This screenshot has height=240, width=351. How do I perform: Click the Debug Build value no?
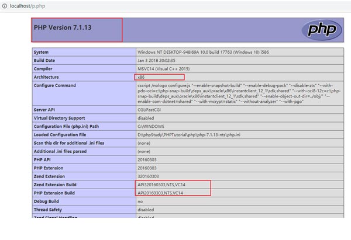tap(140, 200)
